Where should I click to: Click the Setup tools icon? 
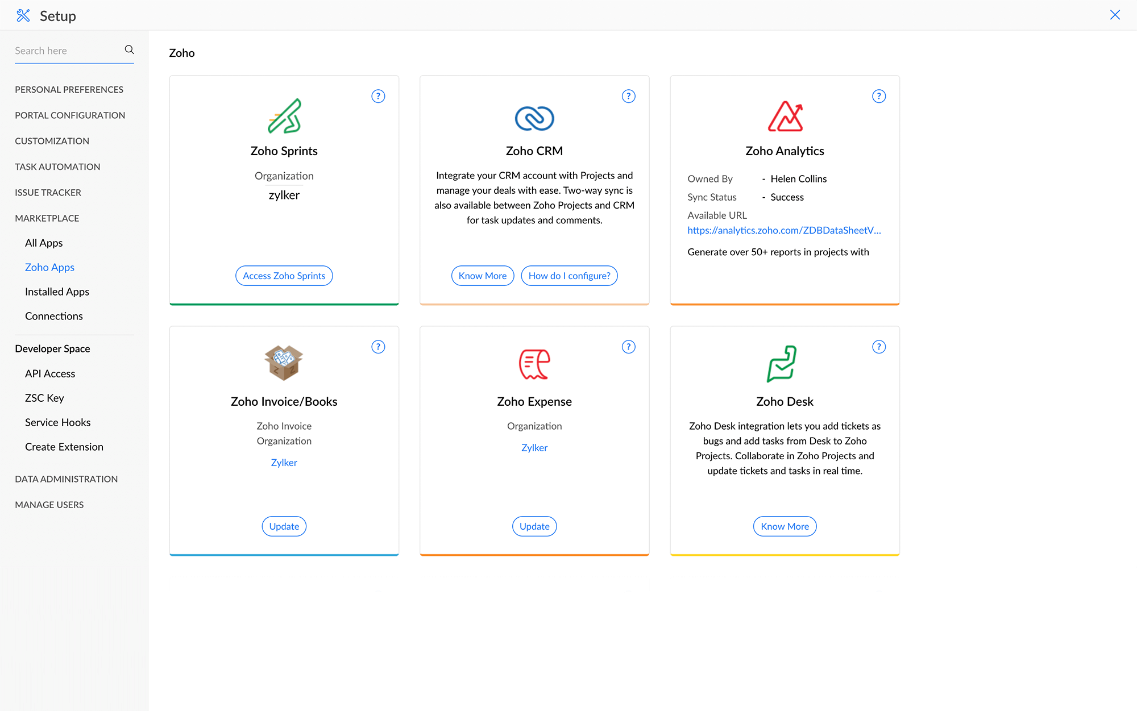(x=23, y=15)
